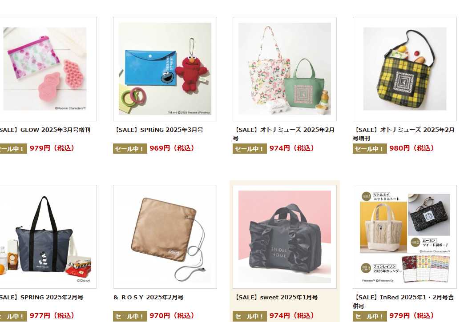
Task: Click the & ROSY 2025年2月号 title
Action: click(149, 297)
